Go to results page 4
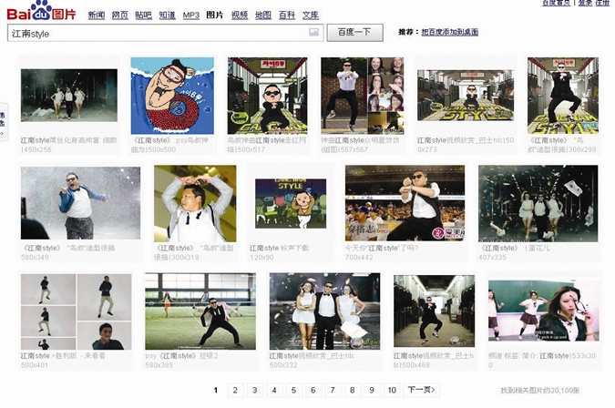The height and width of the screenshot is (408, 615). click(x=274, y=390)
